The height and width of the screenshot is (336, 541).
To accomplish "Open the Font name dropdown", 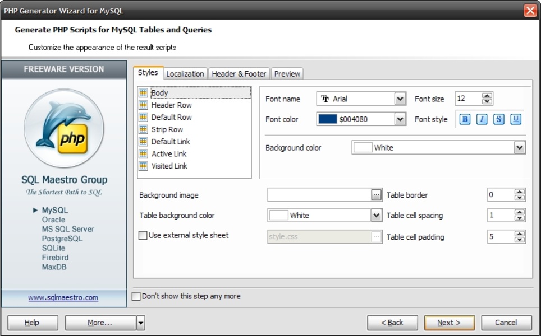I will pyautogui.click(x=400, y=99).
